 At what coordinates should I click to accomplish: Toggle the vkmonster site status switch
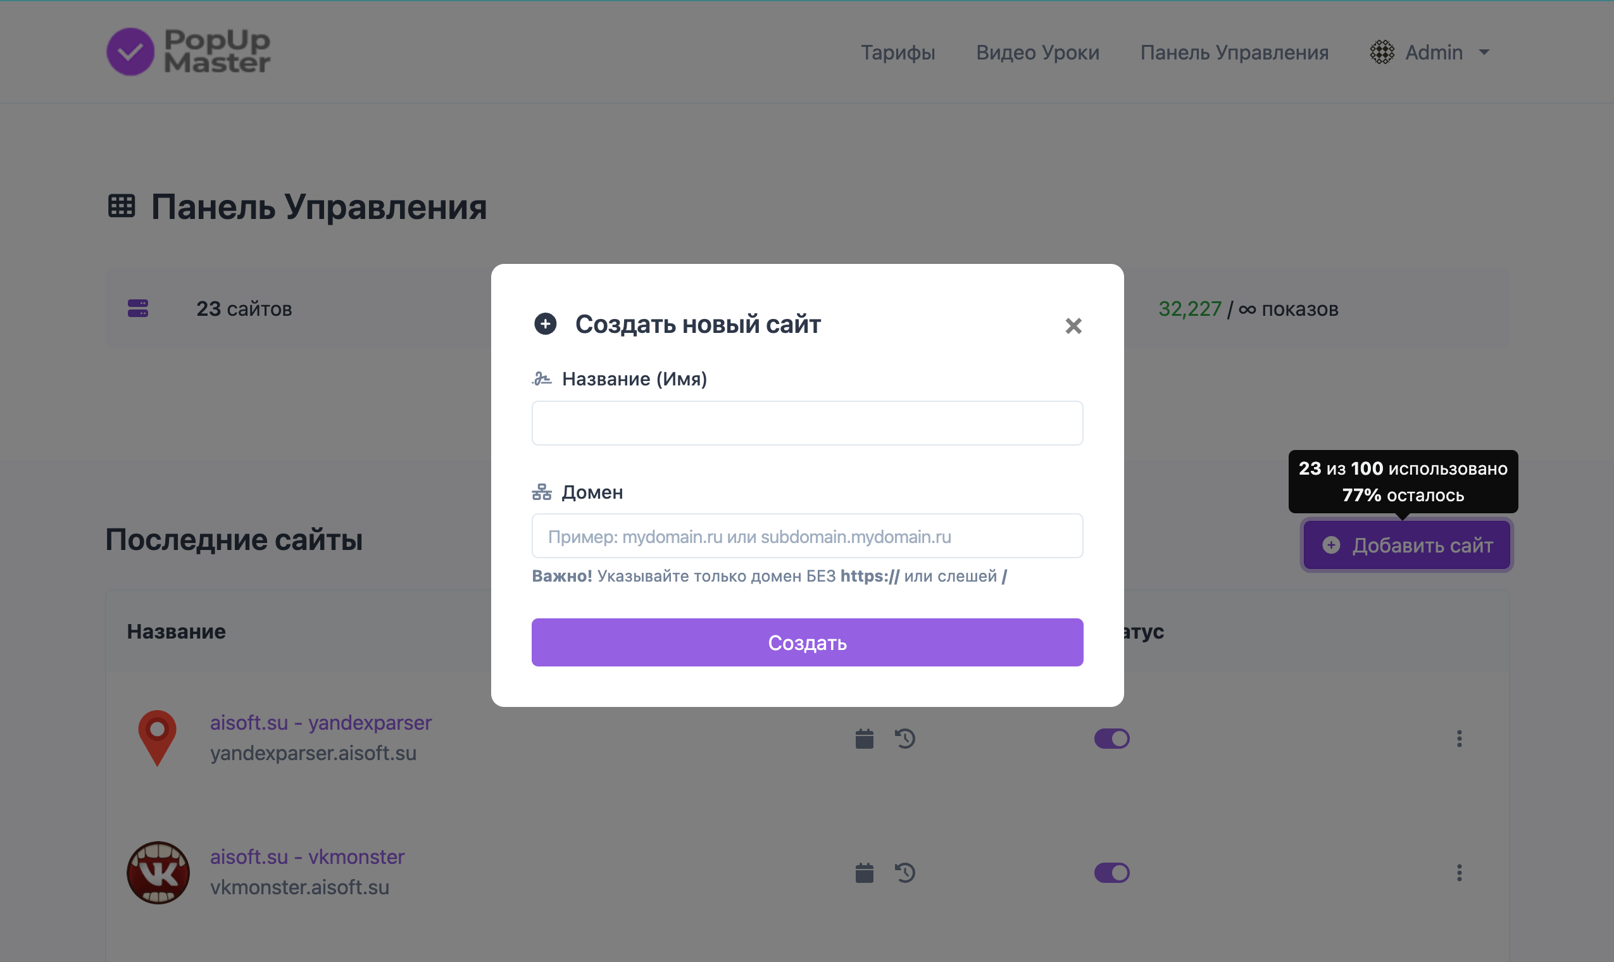(1111, 873)
